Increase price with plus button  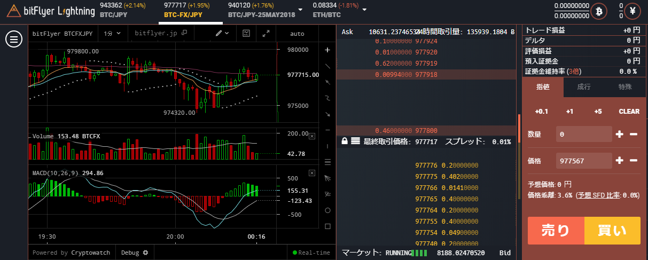620,160
